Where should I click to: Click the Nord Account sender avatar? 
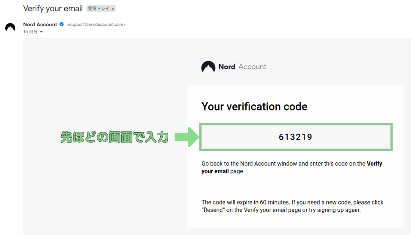point(10,28)
